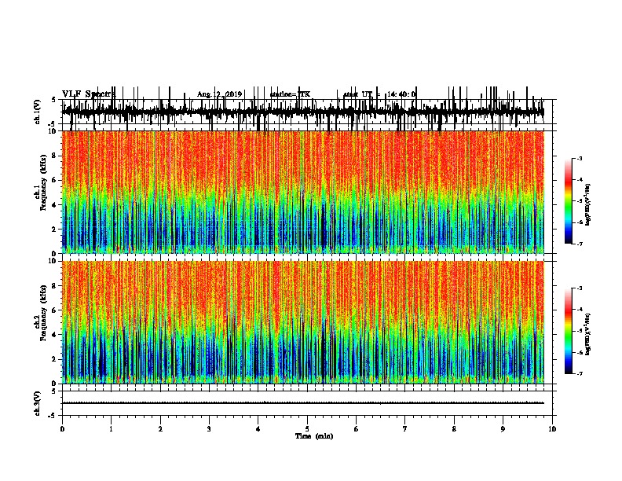Click time axis tick label 8
Screen dimensions: 622x481
[x=454, y=429]
